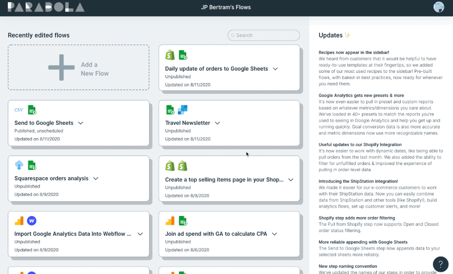Open the user profile avatar
The height and width of the screenshot is (274, 453).
click(439, 7)
